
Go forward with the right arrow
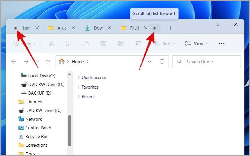tap(26, 62)
